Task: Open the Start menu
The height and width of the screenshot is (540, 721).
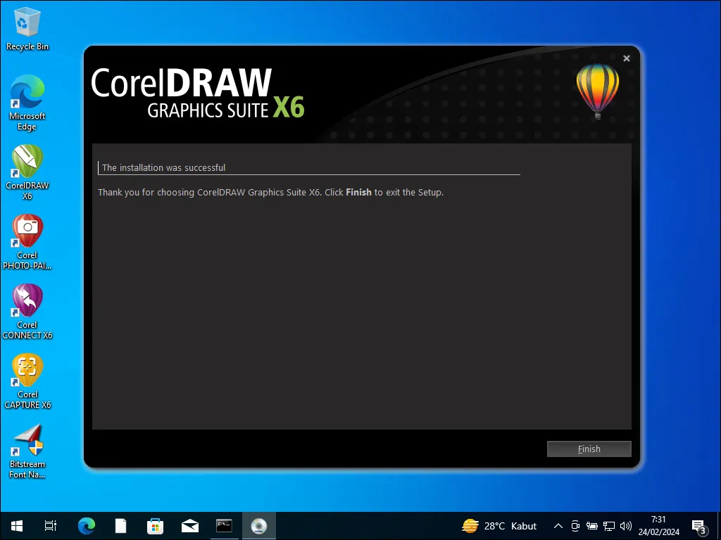Action: pyautogui.click(x=15, y=525)
